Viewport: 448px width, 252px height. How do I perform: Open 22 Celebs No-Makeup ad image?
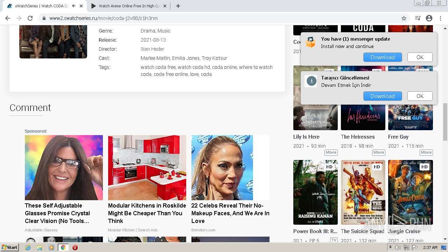coord(230,168)
